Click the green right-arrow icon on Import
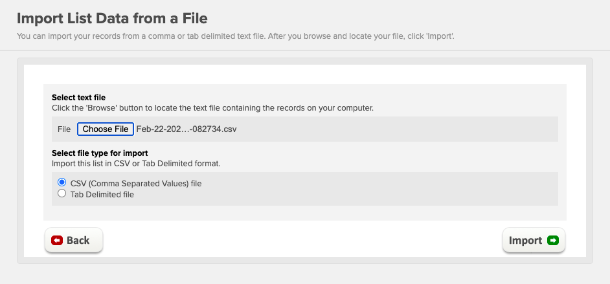This screenshot has width=610, height=284. coord(553,241)
